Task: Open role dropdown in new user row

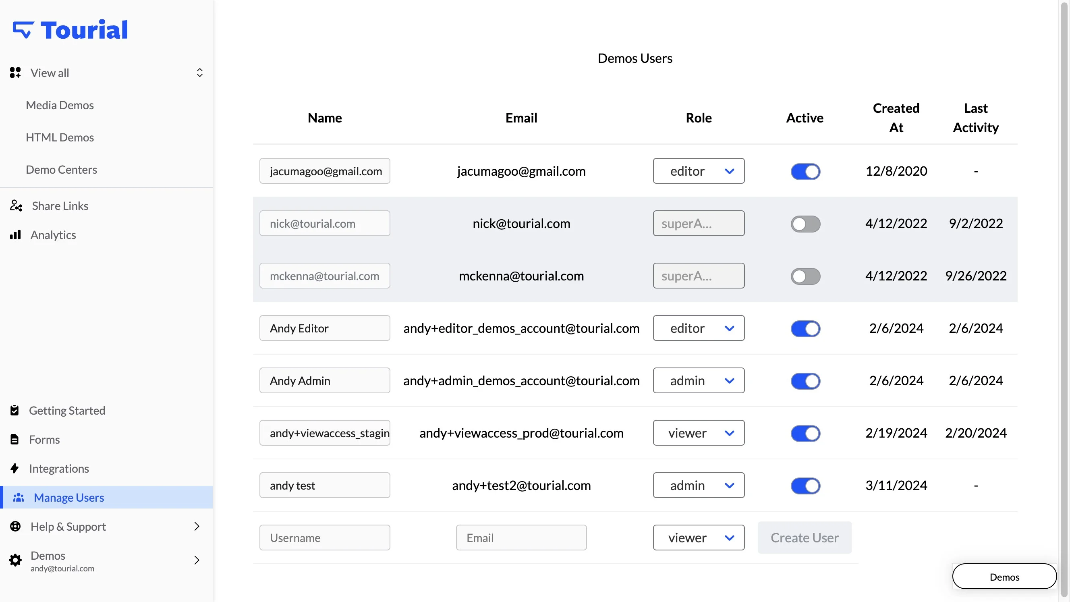Action: 699,537
